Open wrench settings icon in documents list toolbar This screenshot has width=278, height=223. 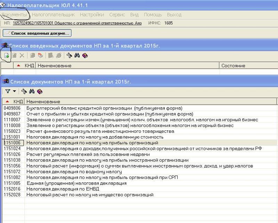pyautogui.click(x=24, y=92)
